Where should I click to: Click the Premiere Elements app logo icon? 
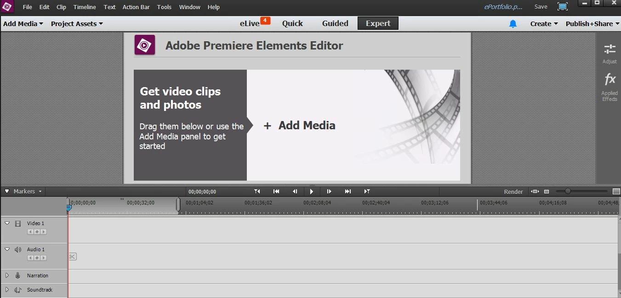click(x=7, y=7)
